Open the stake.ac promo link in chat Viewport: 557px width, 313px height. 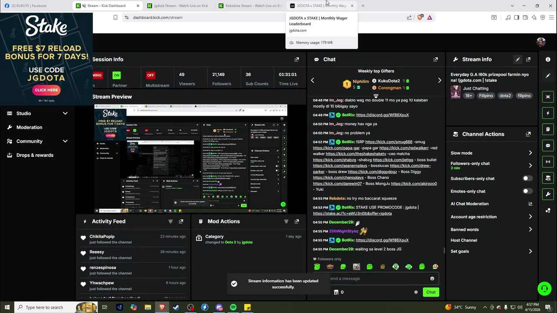352,213
